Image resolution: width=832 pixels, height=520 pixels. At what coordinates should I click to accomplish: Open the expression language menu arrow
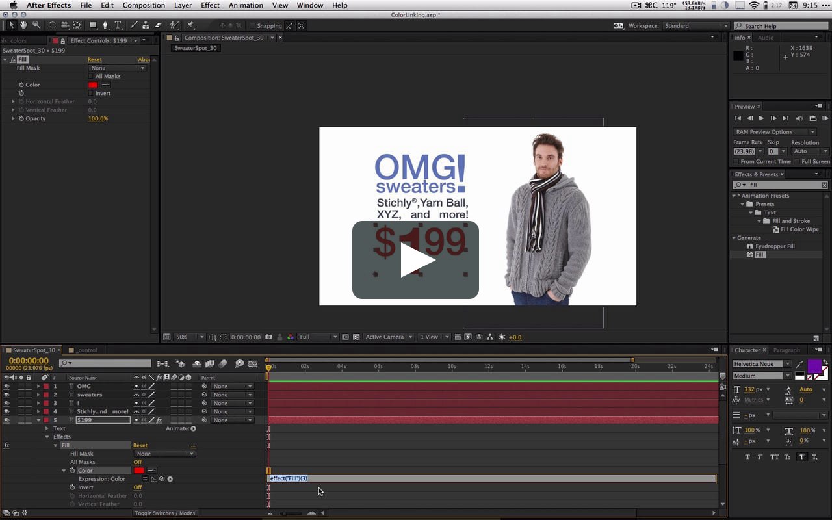170,479
